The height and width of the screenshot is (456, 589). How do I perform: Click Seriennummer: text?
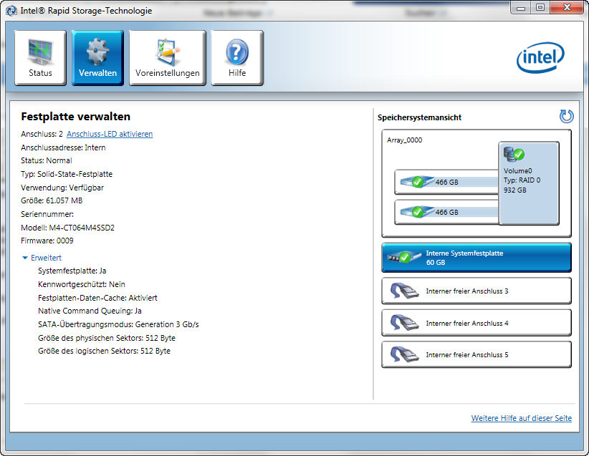[x=47, y=214]
